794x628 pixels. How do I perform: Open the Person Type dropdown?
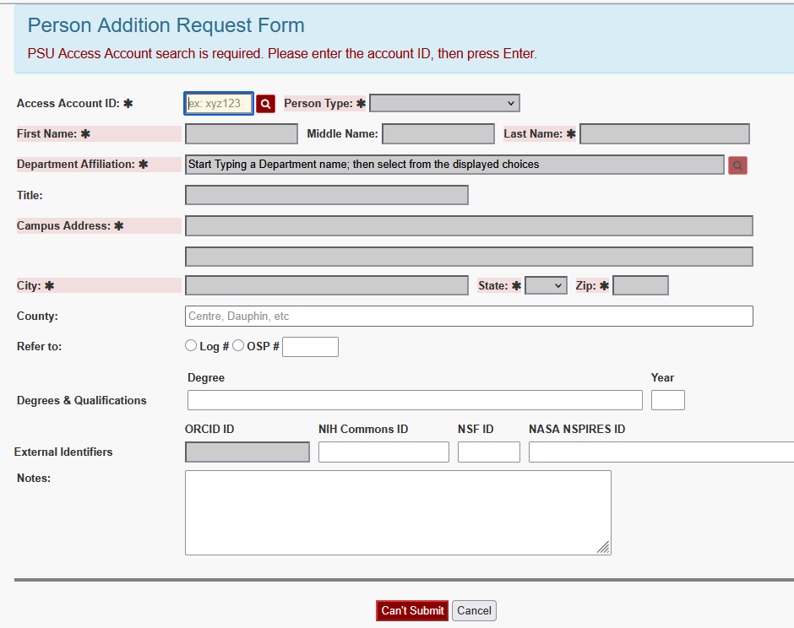coord(444,103)
